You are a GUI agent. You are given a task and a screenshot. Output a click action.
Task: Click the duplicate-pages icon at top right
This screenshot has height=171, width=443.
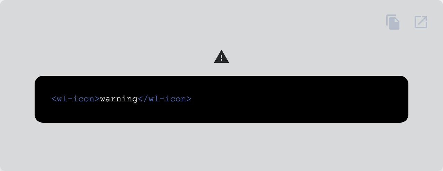tap(393, 22)
